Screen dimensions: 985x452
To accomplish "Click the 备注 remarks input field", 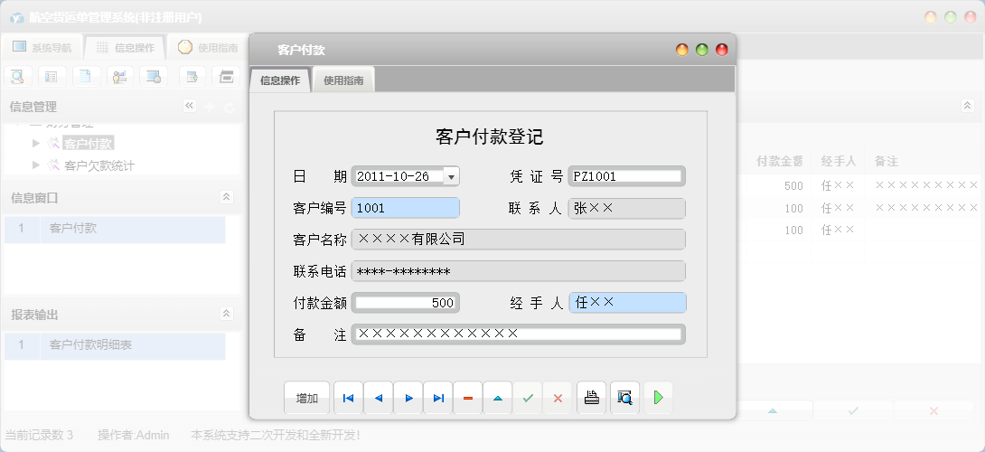I will coord(519,334).
